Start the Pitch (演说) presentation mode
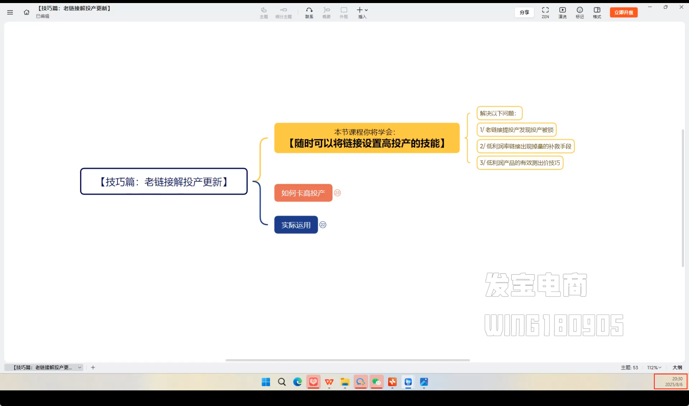689x406 pixels. point(562,13)
